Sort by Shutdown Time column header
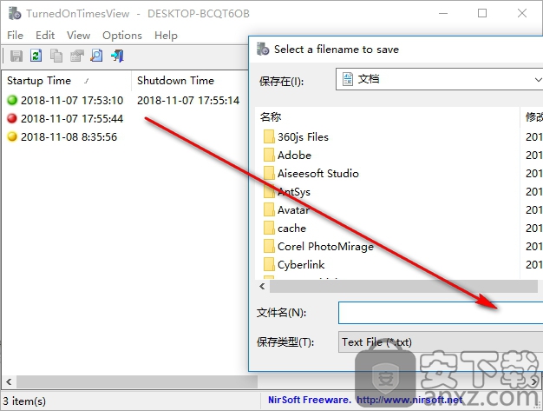The width and height of the screenshot is (543, 411). pyautogui.click(x=190, y=81)
